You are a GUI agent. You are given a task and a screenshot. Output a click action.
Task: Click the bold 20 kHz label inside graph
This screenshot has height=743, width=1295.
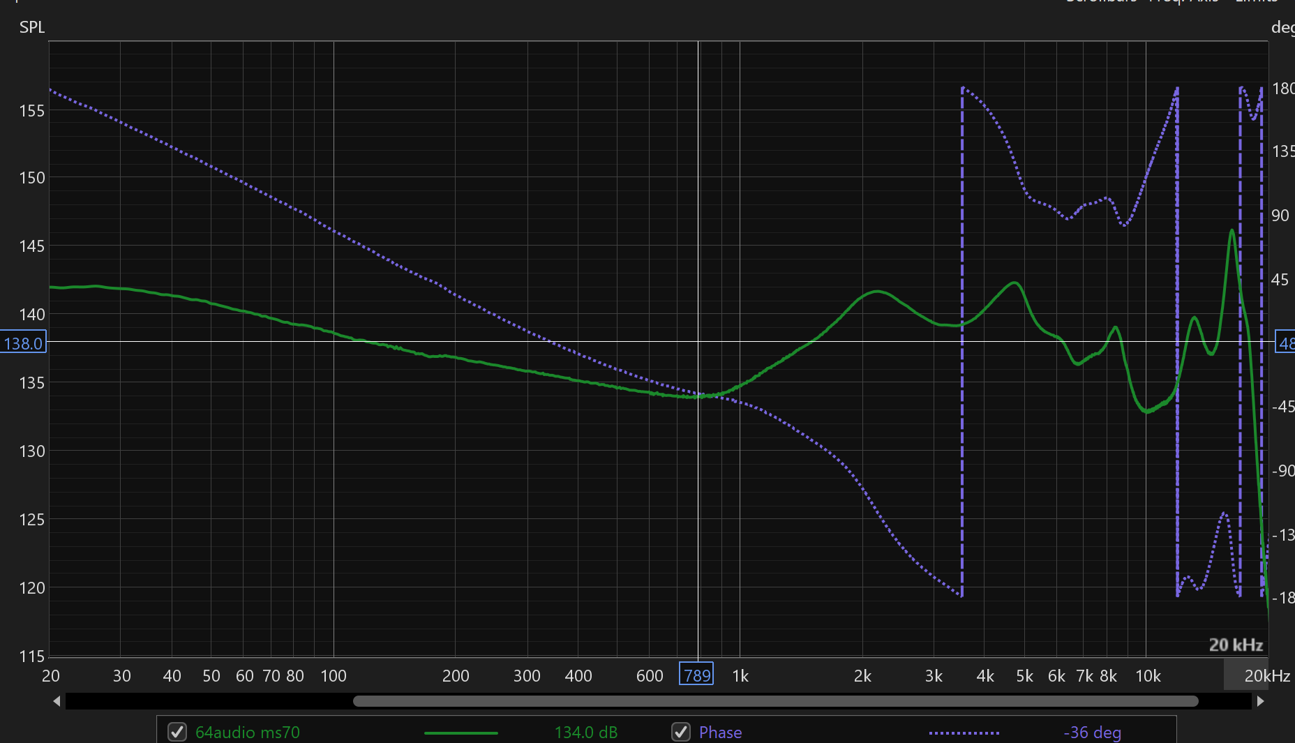[1235, 645]
